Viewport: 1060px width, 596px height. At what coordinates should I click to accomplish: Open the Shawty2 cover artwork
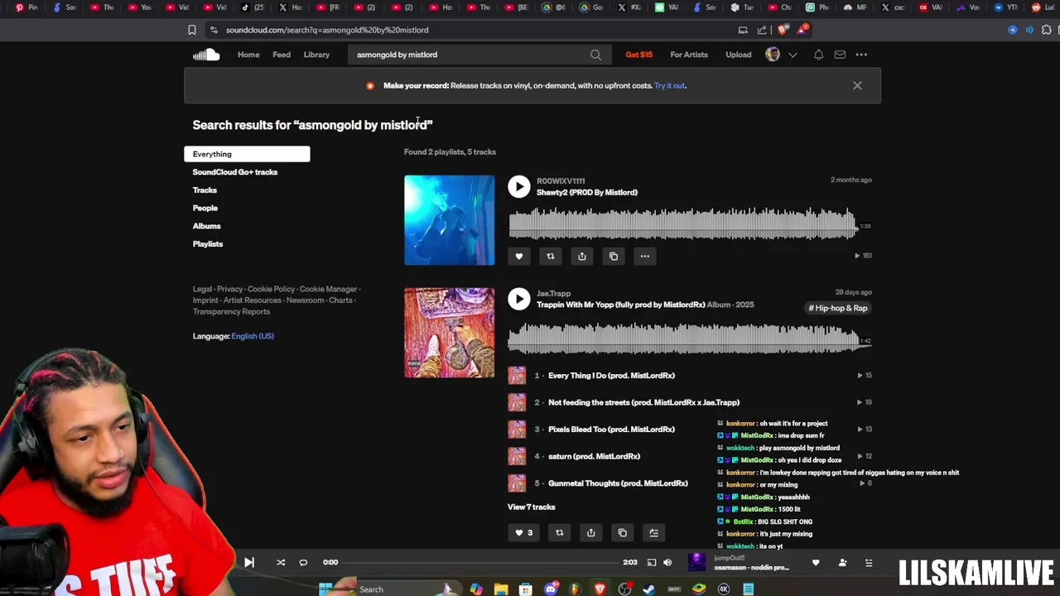(x=449, y=220)
